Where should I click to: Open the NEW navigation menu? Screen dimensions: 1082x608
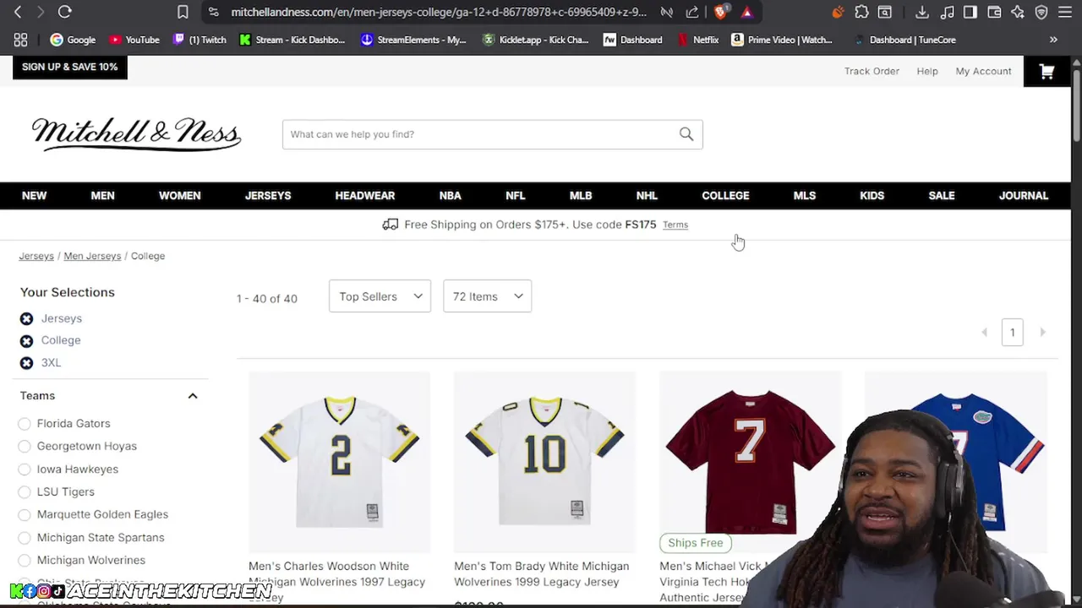34,195
